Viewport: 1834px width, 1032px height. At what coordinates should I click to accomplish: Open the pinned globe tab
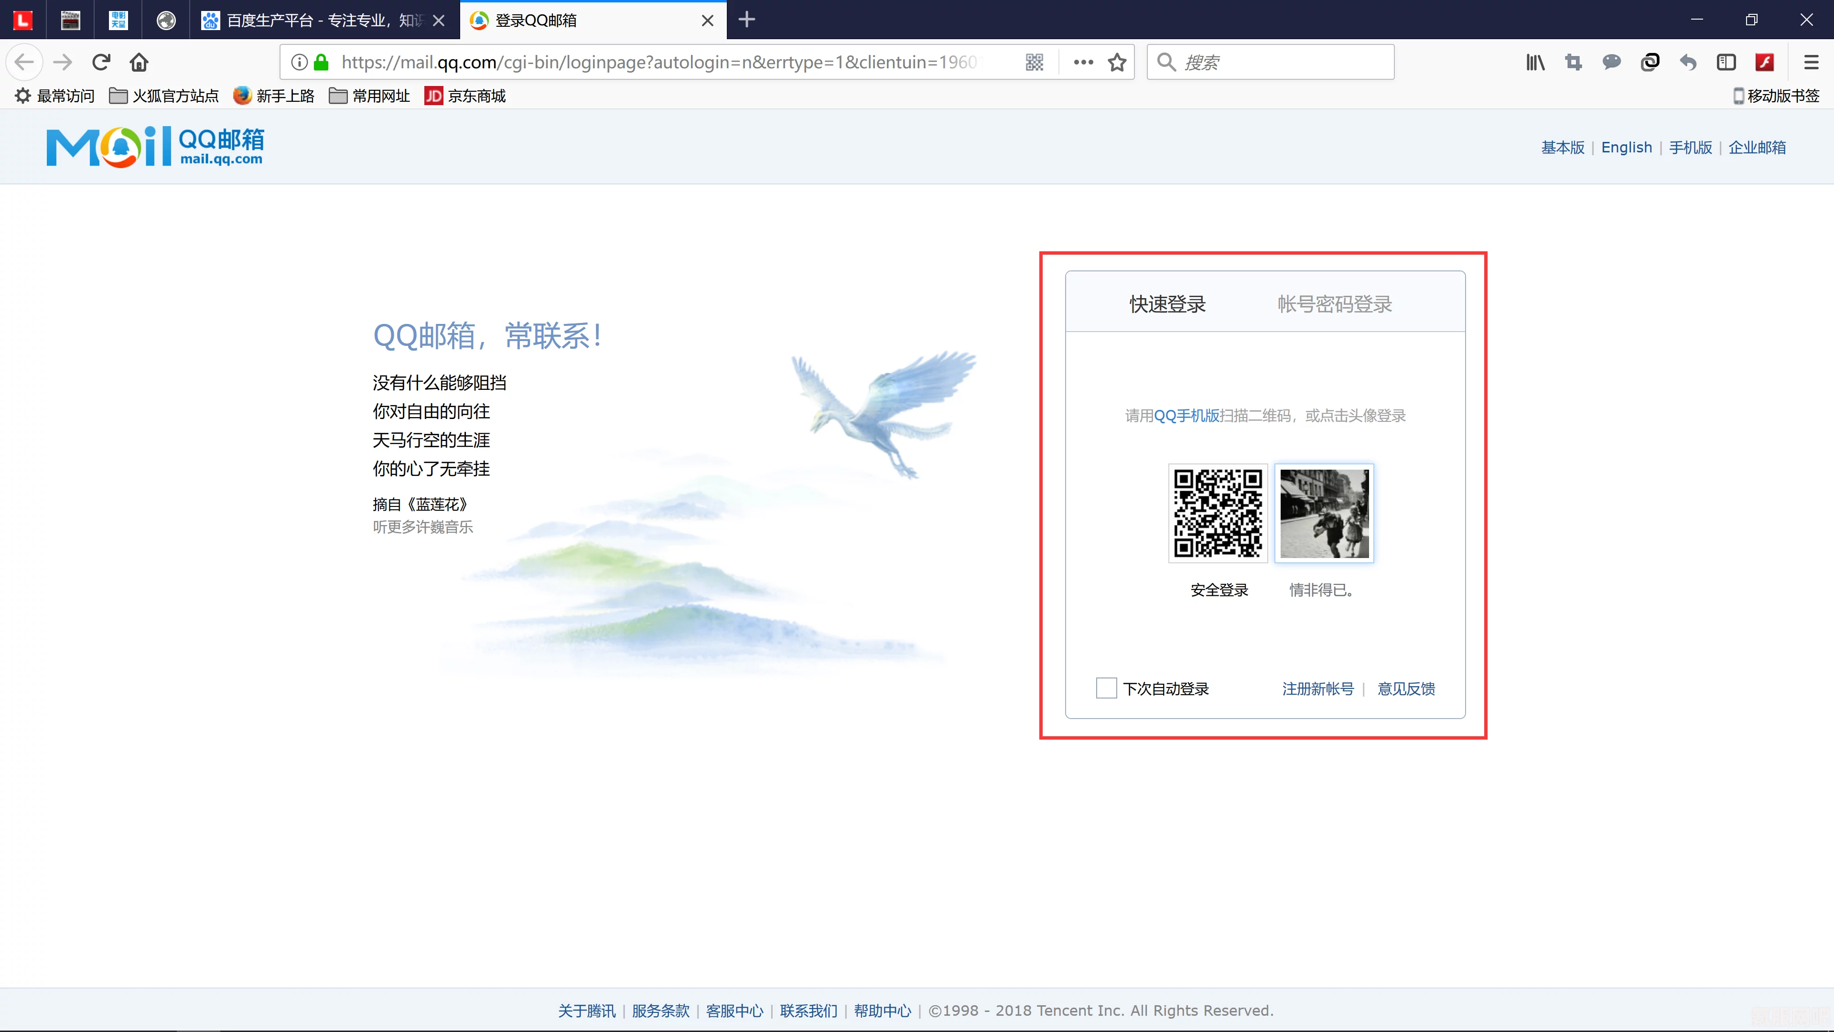[x=166, y=20]
